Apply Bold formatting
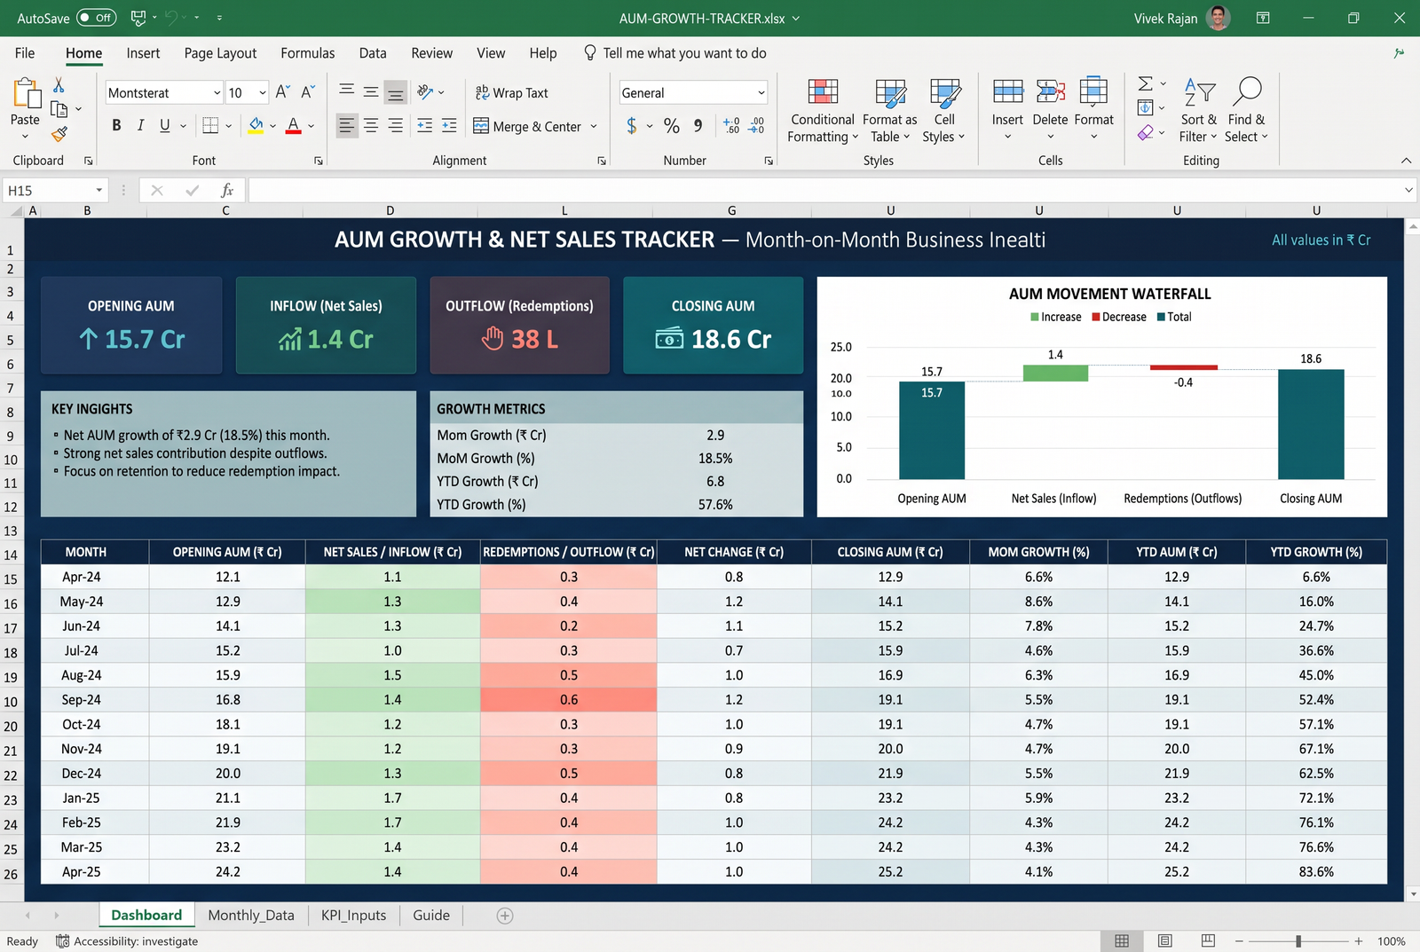1420x952 pixels. (x=116, y=126)
